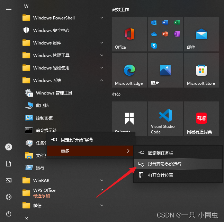Open the hamburger menu at top left

[x=9, y=10]
